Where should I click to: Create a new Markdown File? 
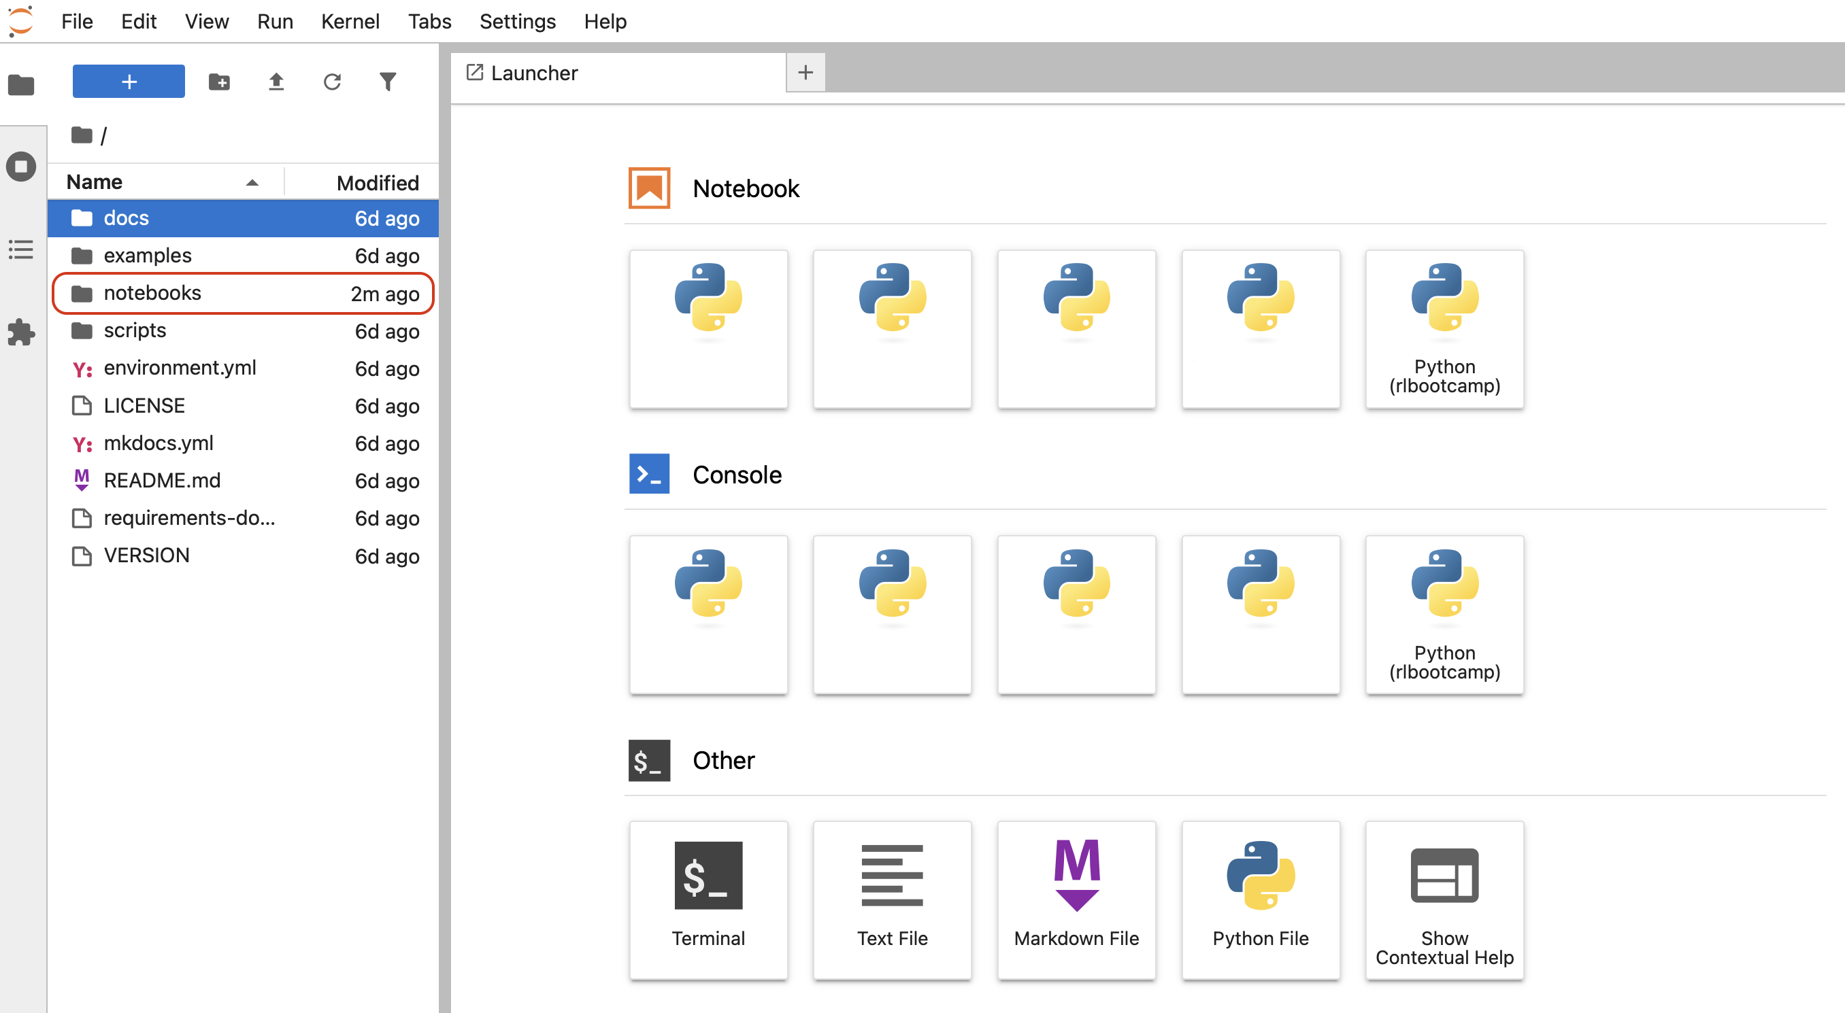1076,901
